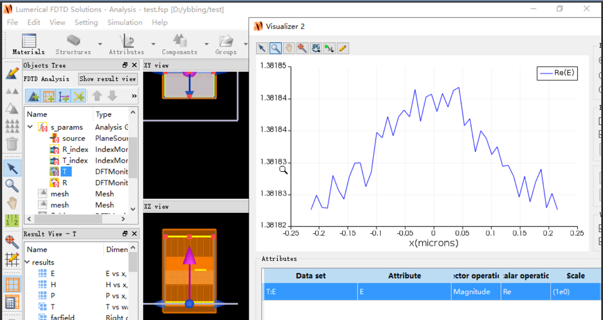Select the magnifier zoom tool in left toolbar
The width and height of the screenshot is (603, 320).
pos(12,185)
